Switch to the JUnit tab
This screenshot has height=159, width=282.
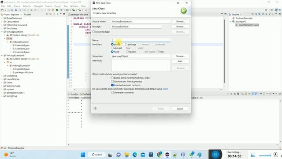(x=27, y=15)
